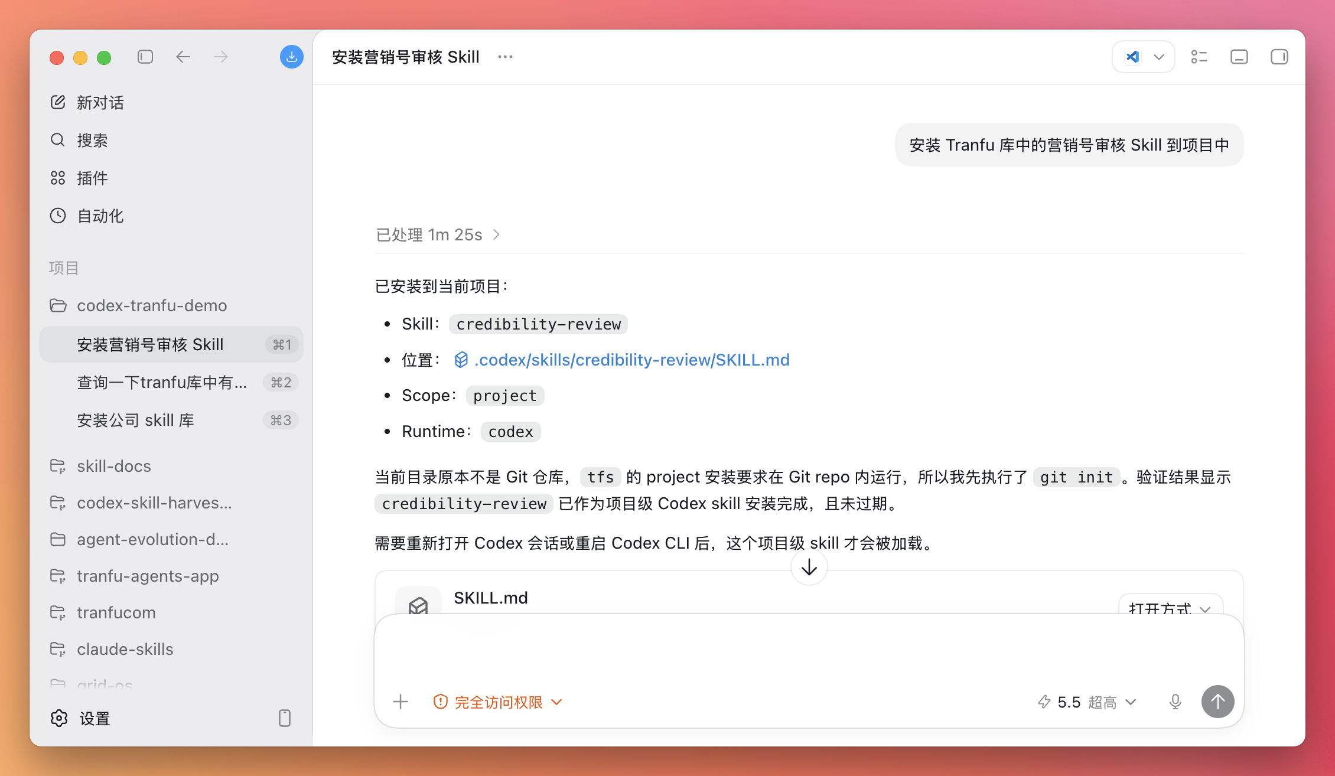Click the VS Code open-in icon
The height and width of the screenshot is (776, 1335).
coord(1132,57)
